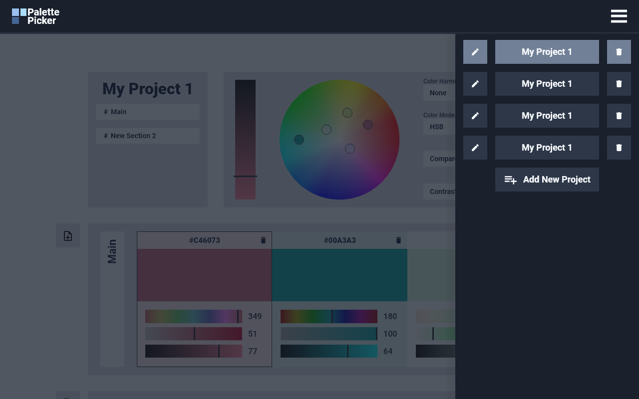
Task: Delete the #00A3A3 color using its trash icon
Action: pyautogui.click(x=398, y=240)
